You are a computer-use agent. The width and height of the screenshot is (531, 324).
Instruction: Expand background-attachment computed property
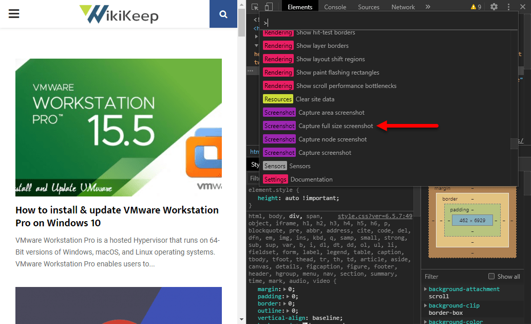(x=425, y=289)
